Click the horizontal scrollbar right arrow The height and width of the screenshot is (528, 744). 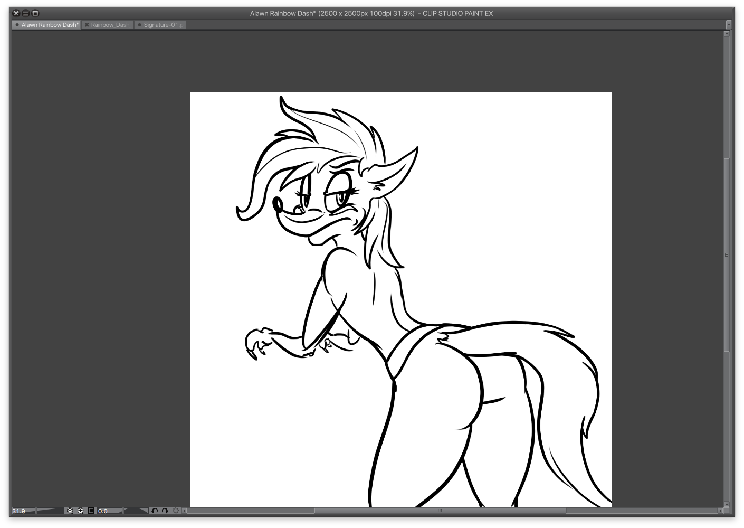[720, 511]
